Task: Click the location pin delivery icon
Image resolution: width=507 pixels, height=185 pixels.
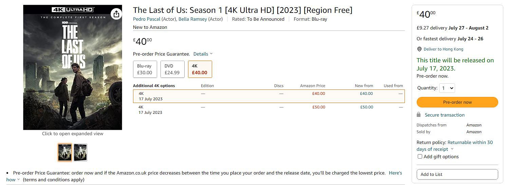Action: pyautogui.click(x=419, y=49)
